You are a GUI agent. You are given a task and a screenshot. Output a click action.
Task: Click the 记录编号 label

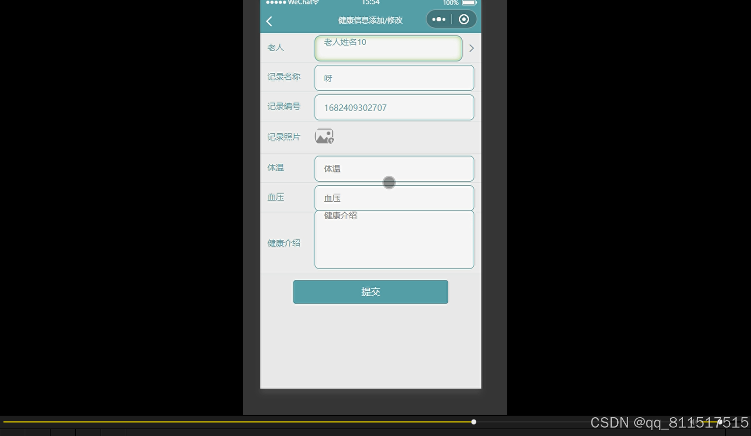point(284,107)
